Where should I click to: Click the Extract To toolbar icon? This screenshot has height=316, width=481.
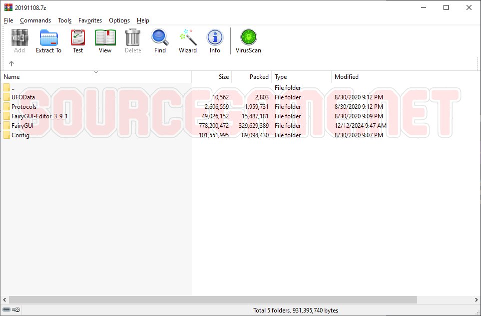tap(48, 41)
